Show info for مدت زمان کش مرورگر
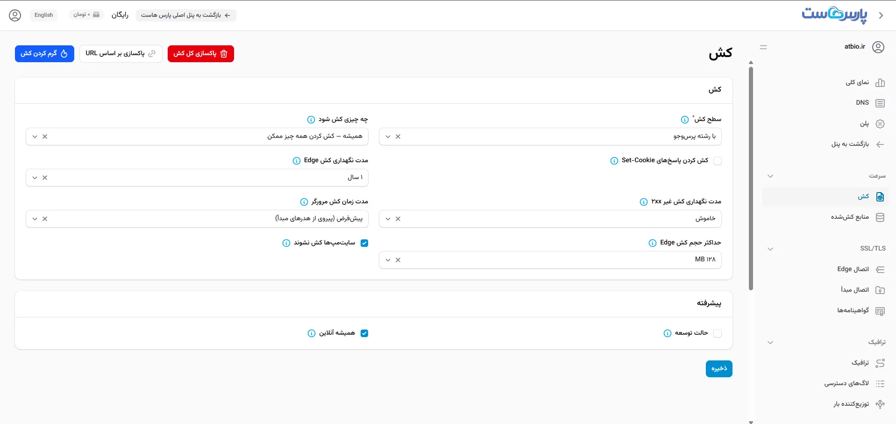Viewport: 896px width, 424px height. 304,202
